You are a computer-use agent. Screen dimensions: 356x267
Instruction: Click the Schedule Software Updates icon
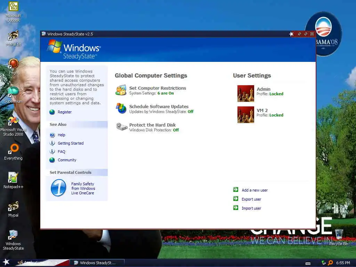point(121,108)
